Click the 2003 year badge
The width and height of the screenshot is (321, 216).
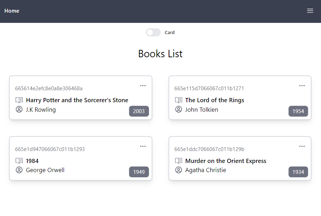click(139, 111)
